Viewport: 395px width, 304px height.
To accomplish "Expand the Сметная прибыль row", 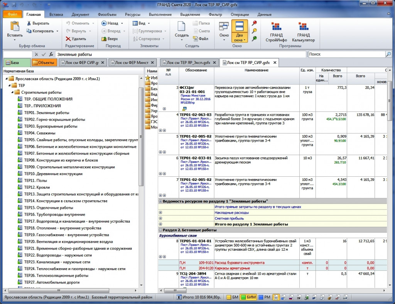I will (x=160, y=218).
